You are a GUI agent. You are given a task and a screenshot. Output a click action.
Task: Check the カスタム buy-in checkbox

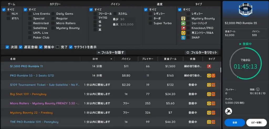pyautogui.click(x=115, y=14)
